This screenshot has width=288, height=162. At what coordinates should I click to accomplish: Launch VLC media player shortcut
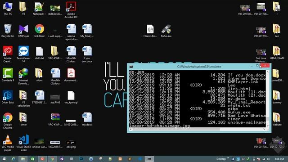click(8, 143)
